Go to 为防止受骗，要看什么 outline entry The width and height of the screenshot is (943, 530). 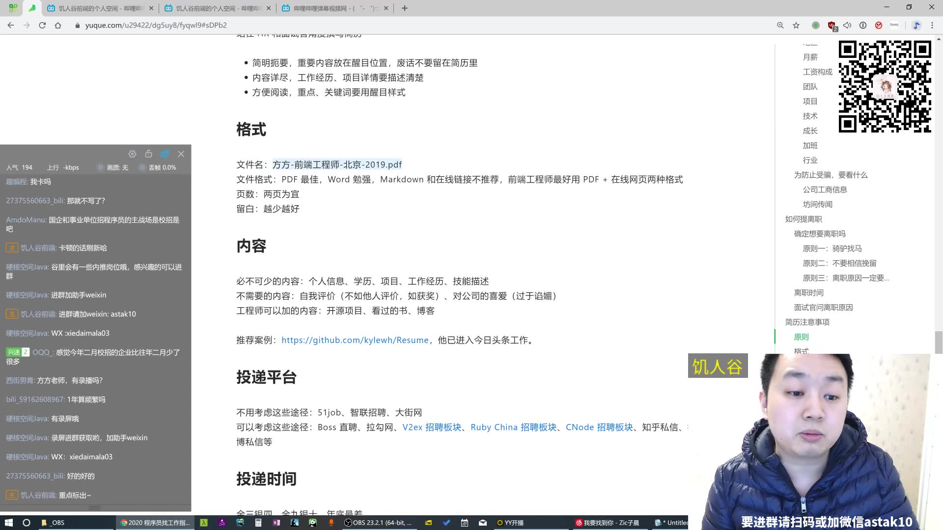pyautogui.click(x=831, y=175)
